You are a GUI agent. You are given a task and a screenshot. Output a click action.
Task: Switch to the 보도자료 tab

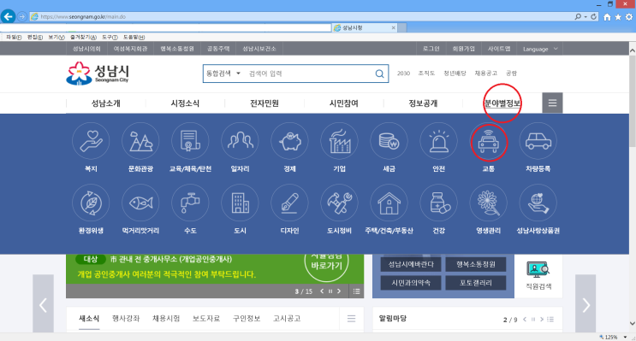click(x=206, y=318)
